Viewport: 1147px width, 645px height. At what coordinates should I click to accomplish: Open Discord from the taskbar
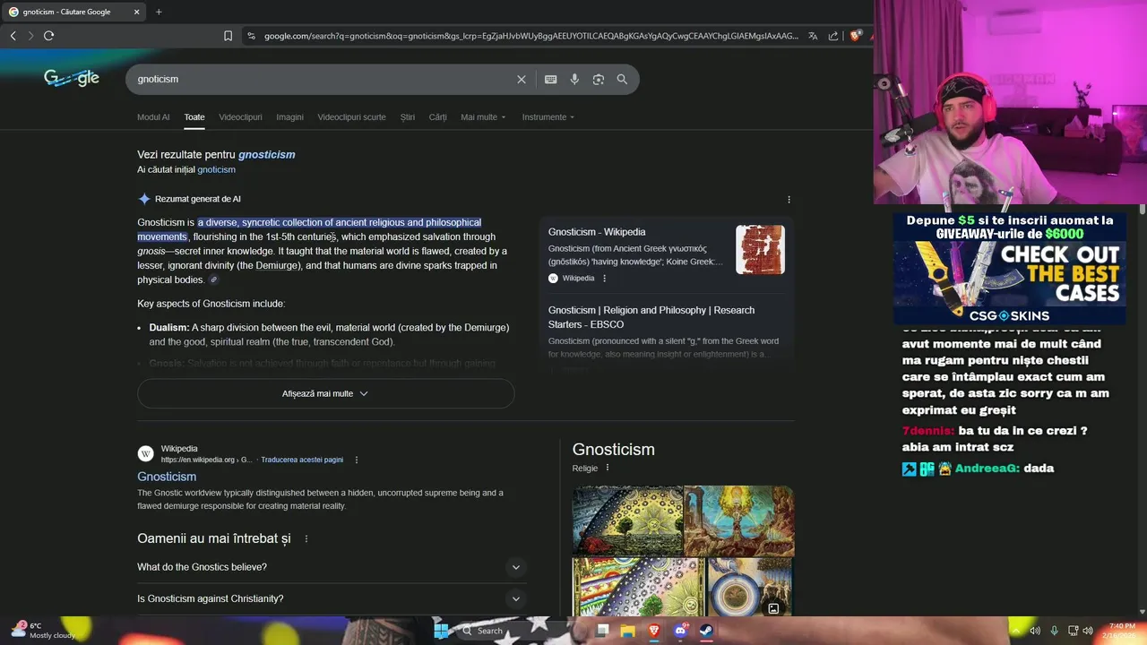coord(680,631)
